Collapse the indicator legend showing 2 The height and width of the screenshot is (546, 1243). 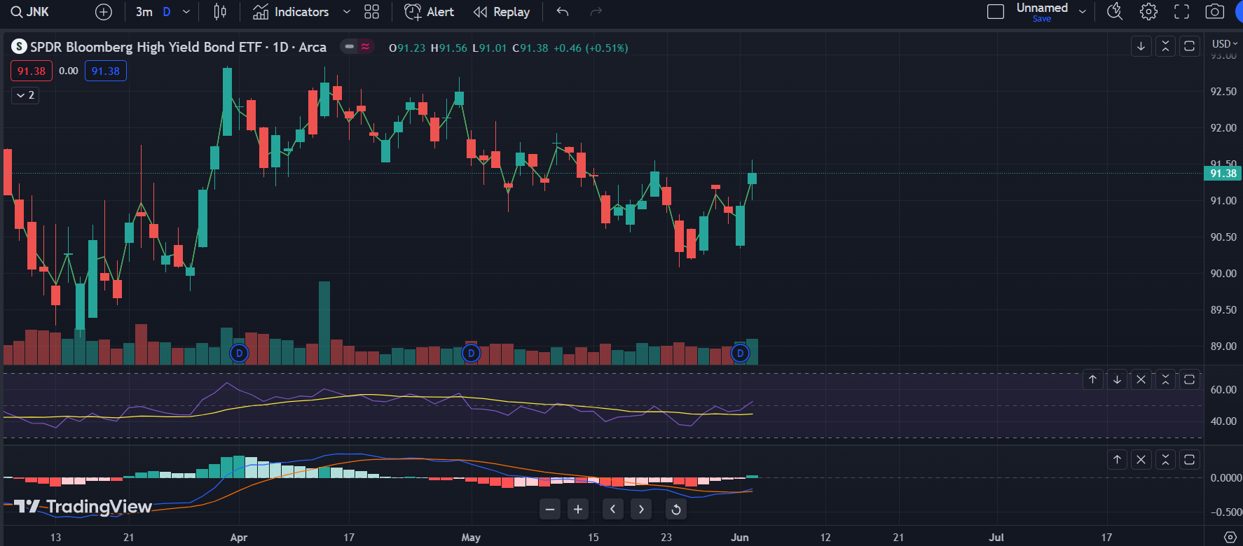(x=25, y=95)
